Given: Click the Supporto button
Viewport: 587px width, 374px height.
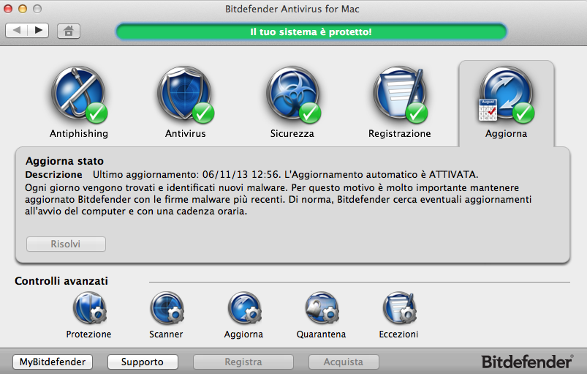Looking at the screenshot, I should click(x=143, y=362).
